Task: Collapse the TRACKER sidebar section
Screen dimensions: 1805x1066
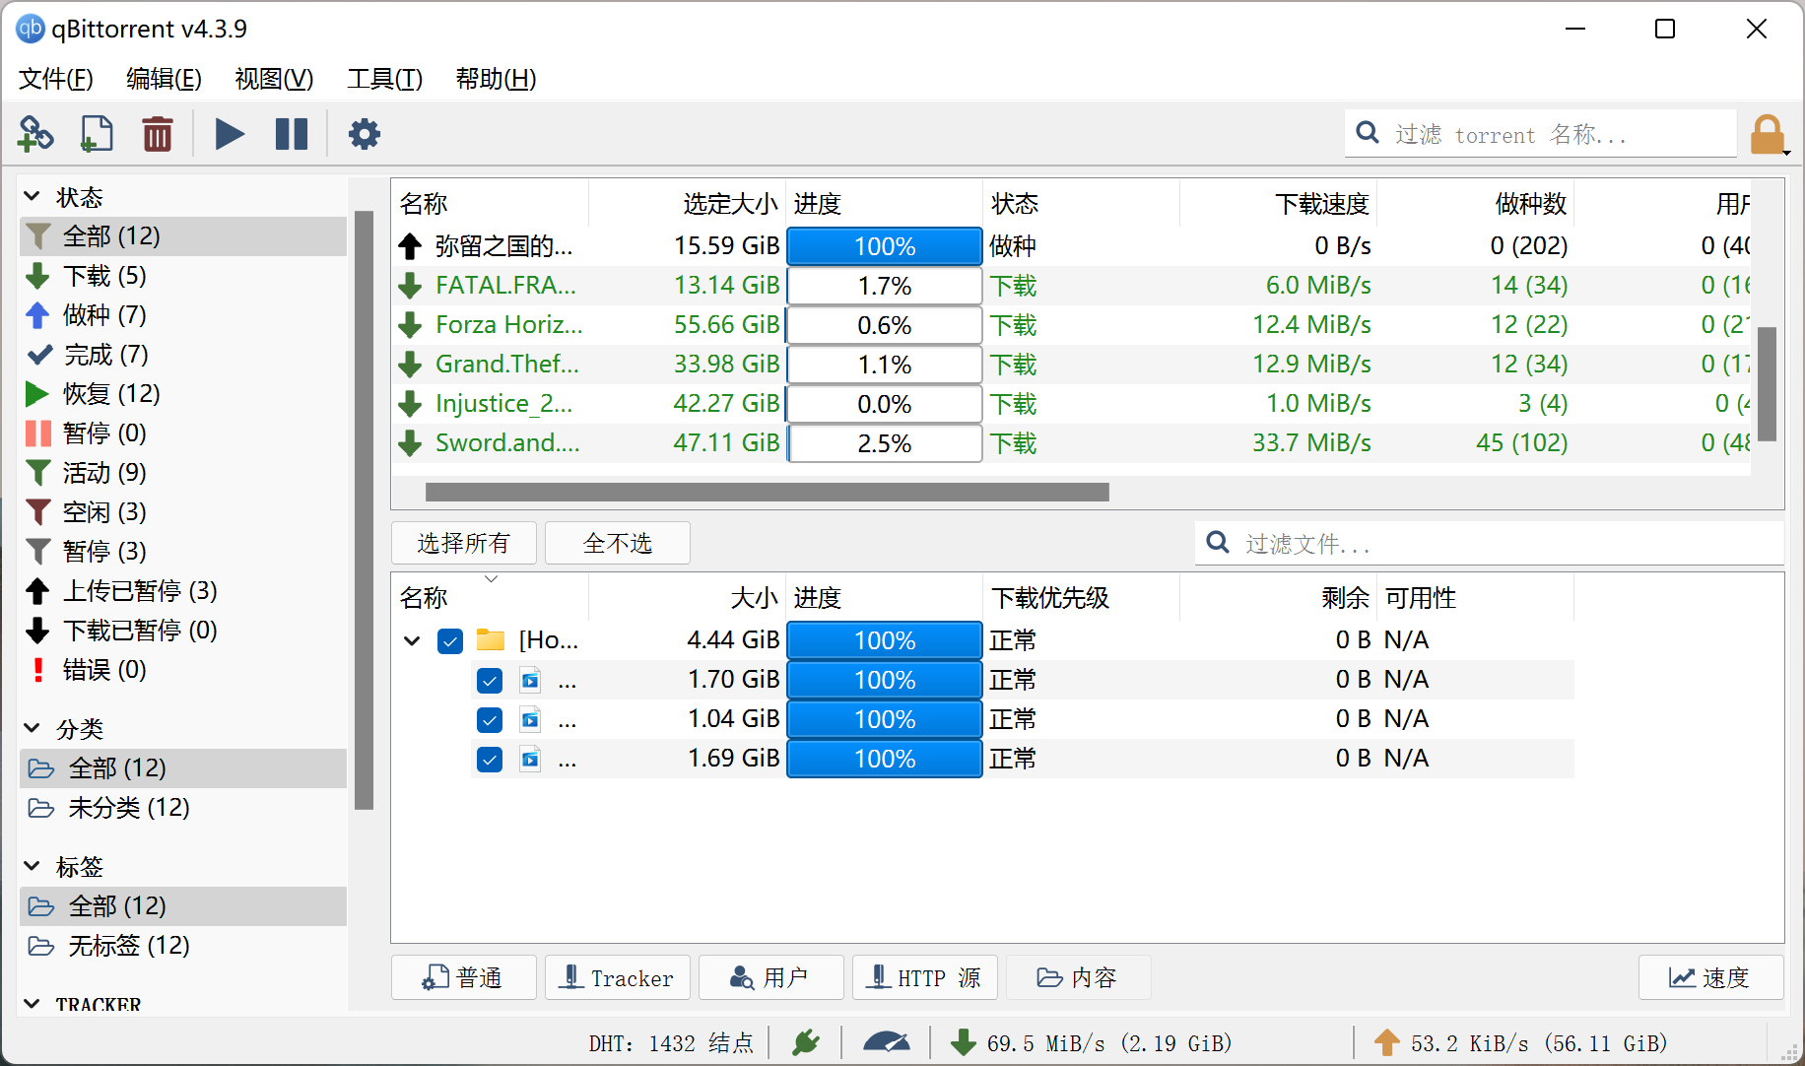Action: coord(32,1004)
